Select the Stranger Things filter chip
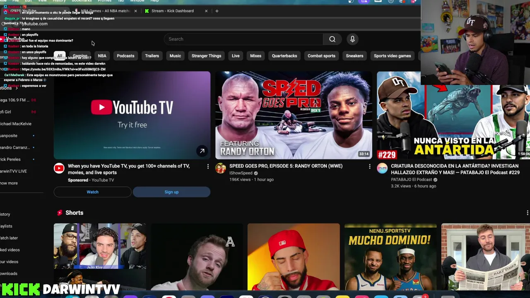Screen dimensions: 530x298 pos(206,56)
